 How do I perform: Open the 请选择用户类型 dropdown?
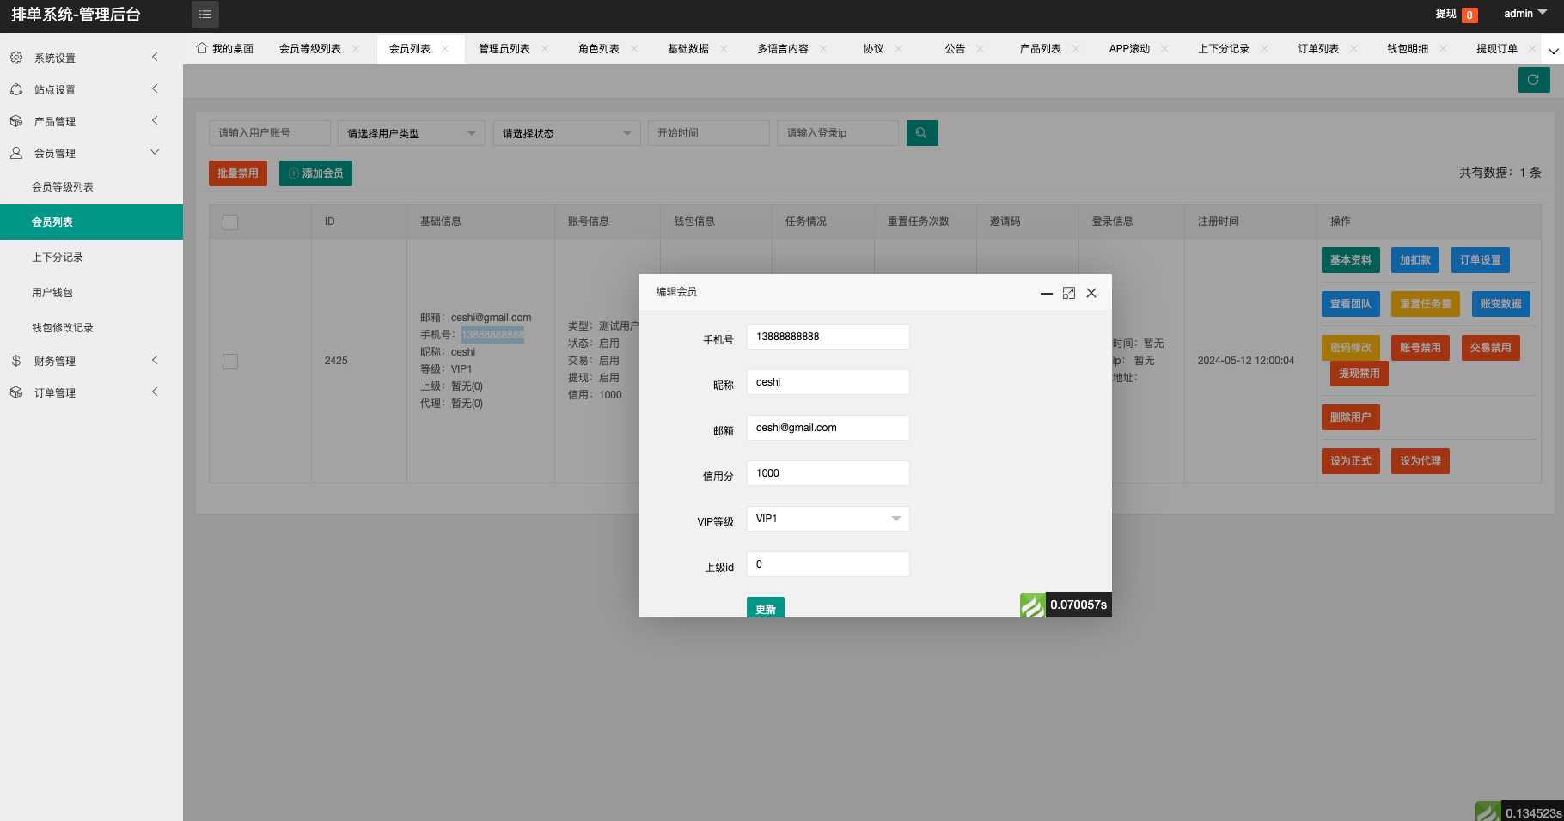(412, 133)
